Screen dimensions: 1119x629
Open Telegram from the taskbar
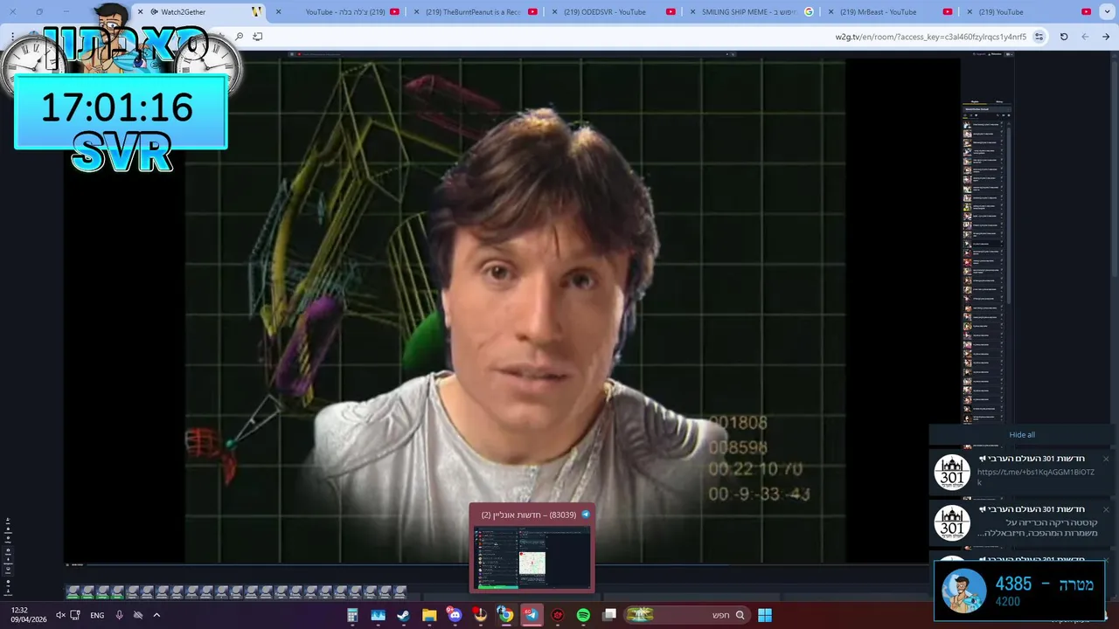tap(532, 615)
